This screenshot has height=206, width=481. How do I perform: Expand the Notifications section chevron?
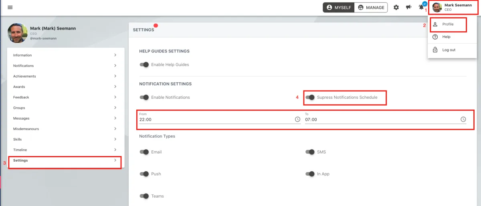pyautogui.click(x=115, y=66)
